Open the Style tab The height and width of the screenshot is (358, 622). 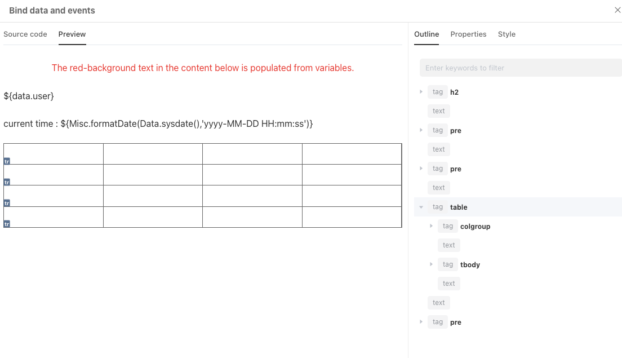coord(507,34)
